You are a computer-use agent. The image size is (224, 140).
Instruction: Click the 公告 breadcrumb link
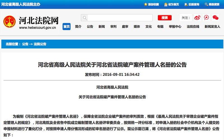(25, 44)
